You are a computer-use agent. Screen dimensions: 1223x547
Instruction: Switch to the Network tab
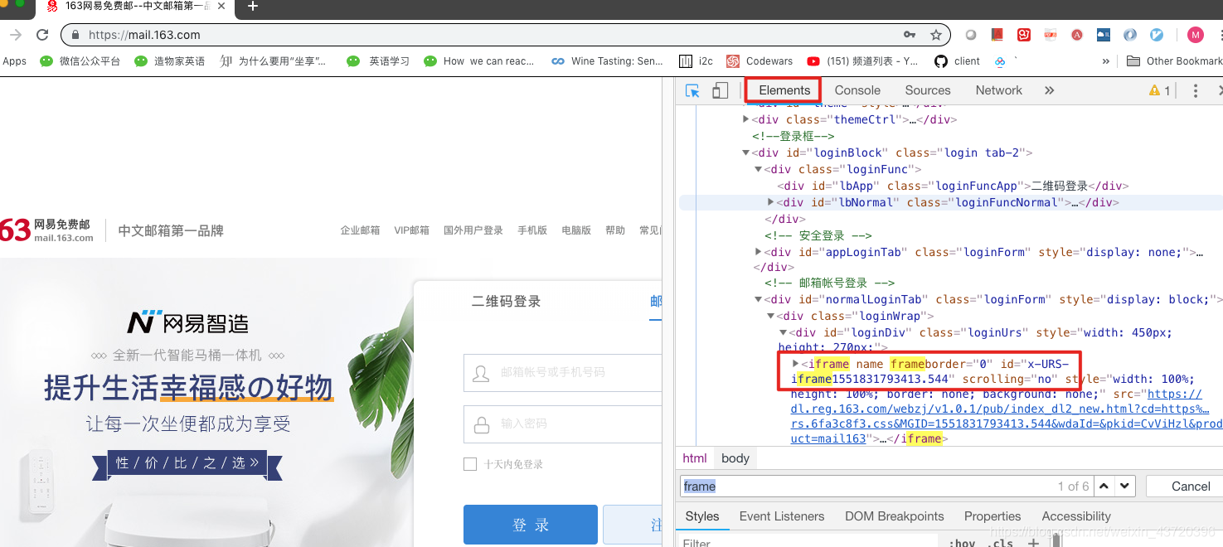click(x=999, y=90)
